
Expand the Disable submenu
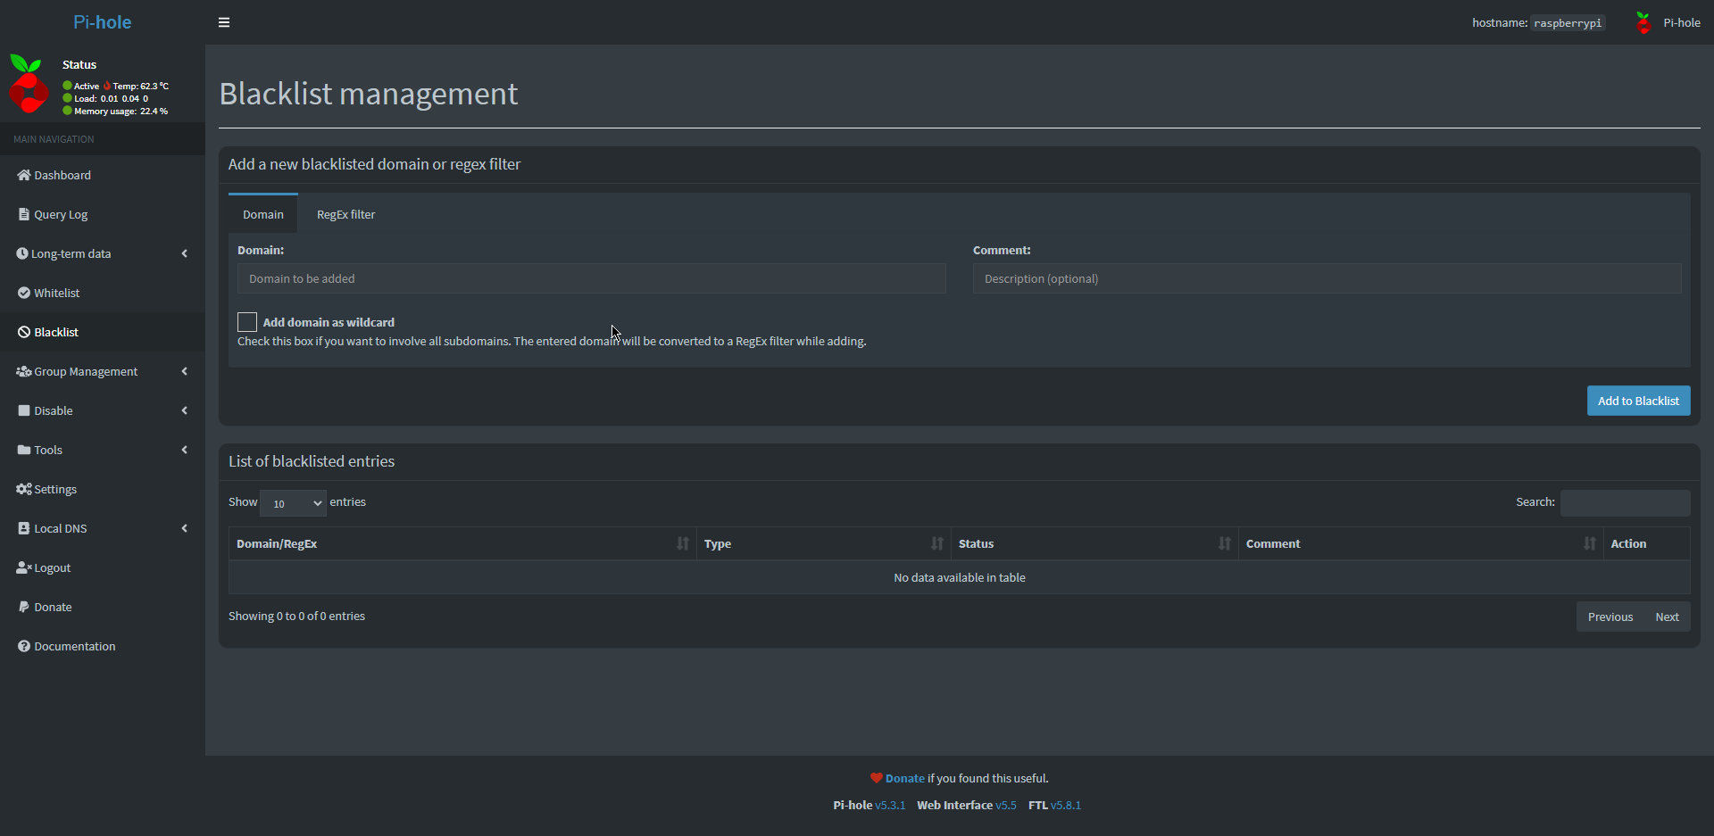tap(103, 410)
